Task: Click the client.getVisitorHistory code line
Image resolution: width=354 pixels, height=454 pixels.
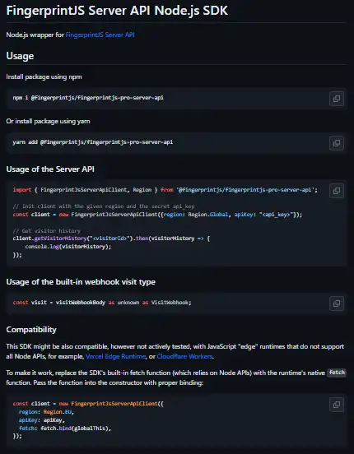Action: tap(111, 239)
